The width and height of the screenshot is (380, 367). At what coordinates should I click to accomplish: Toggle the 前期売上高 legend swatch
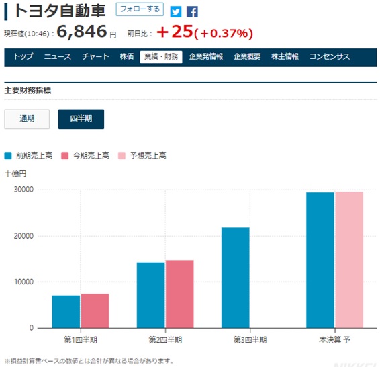(8, 156)
